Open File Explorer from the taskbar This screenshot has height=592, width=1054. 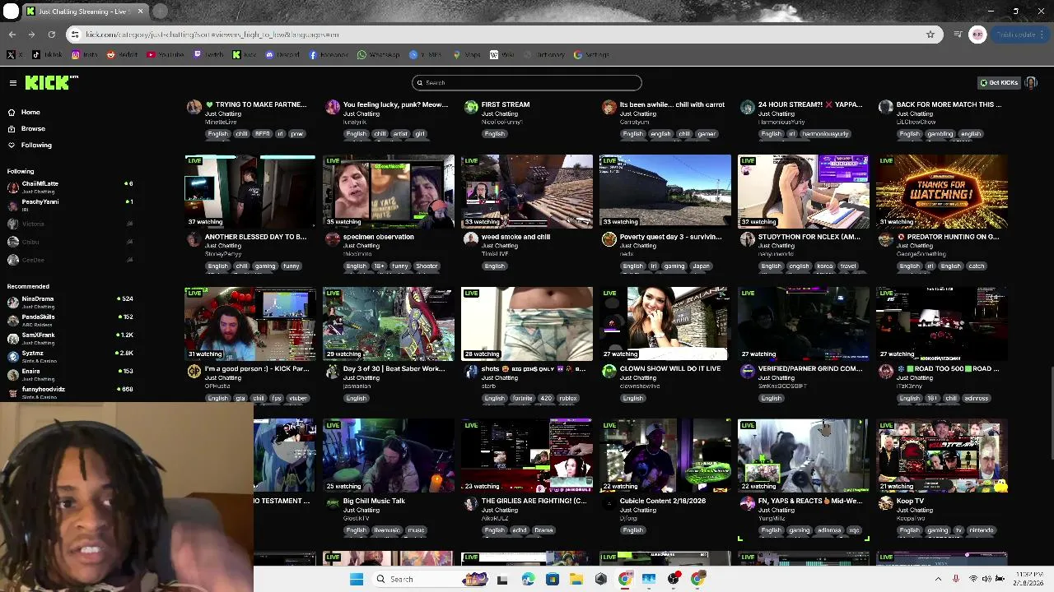click(x=576, y=579)
